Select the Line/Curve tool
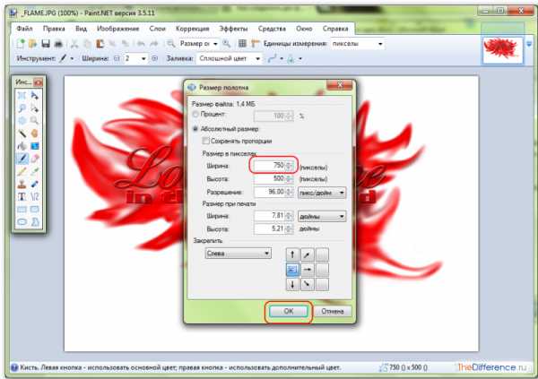This screenshot has width=538, height=379. click(x=35, y=196)
